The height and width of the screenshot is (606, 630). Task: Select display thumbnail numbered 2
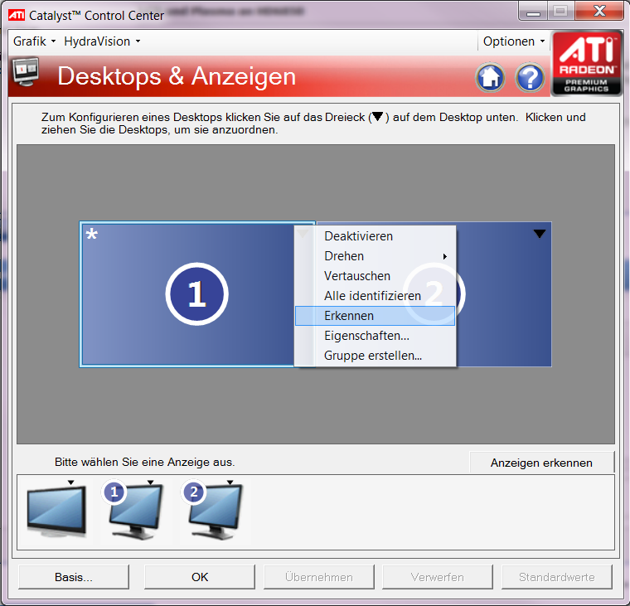(214, 511)
